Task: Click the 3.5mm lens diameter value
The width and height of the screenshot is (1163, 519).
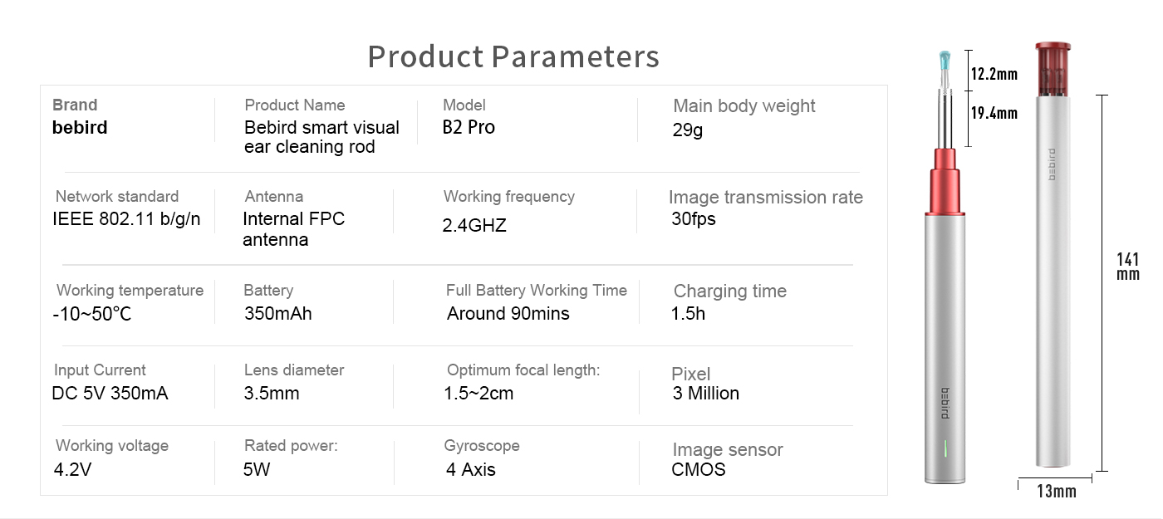Action: coord(272,394)
